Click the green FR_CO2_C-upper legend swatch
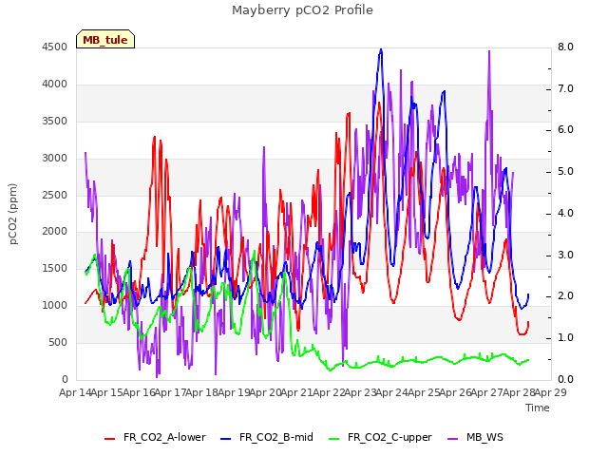The image size is (608, 456). pyautogui.click(x=333, y=439)
